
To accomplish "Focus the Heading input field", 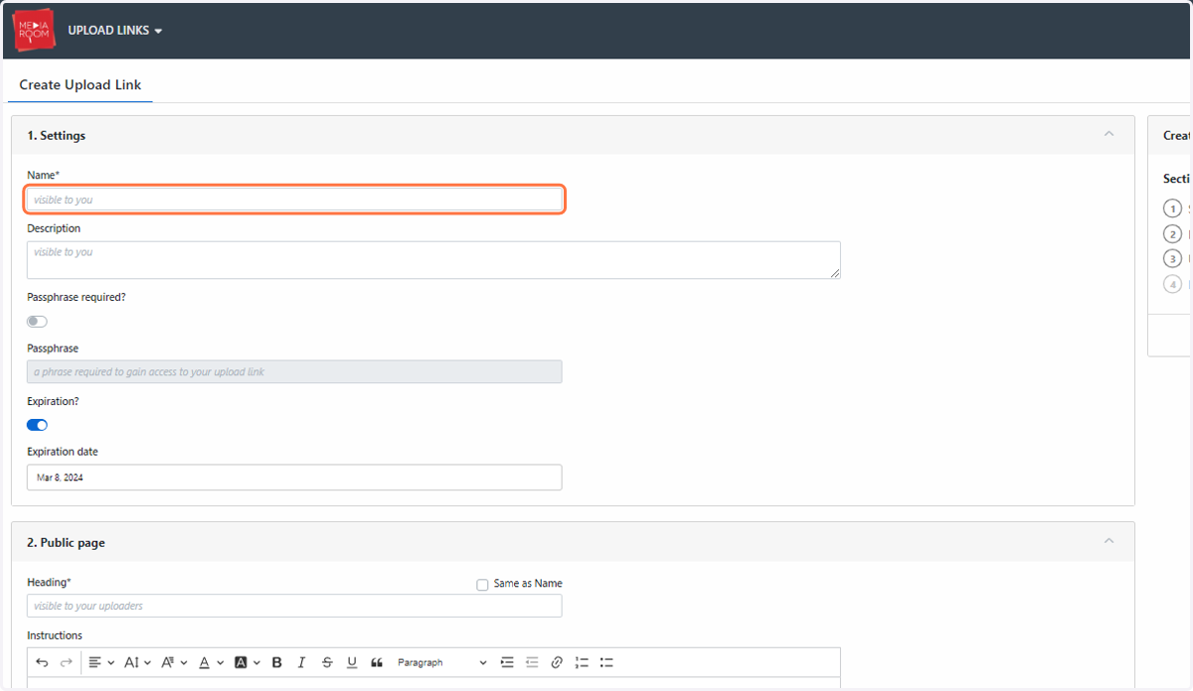I will (x=294, y=606).
